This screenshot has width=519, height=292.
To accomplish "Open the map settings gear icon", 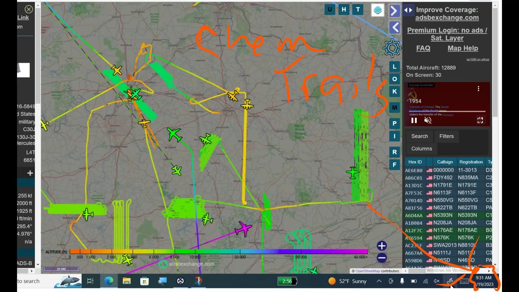I will (392, 49).
